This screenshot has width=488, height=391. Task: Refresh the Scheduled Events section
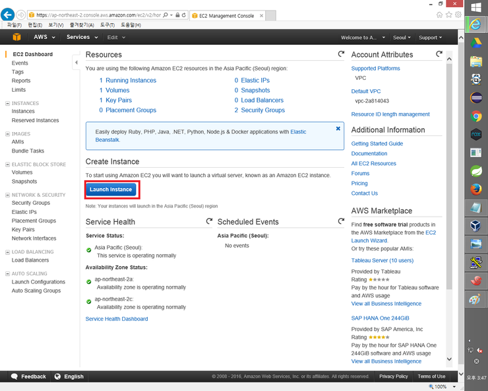(x=341, y=222)
